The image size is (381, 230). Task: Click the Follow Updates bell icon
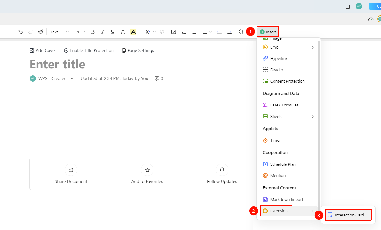[x=222, y=170]
